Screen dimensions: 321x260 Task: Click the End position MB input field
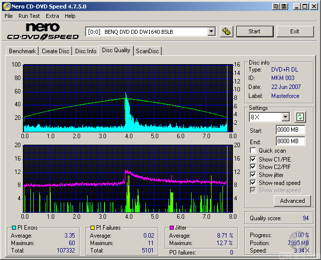(290, 141)
